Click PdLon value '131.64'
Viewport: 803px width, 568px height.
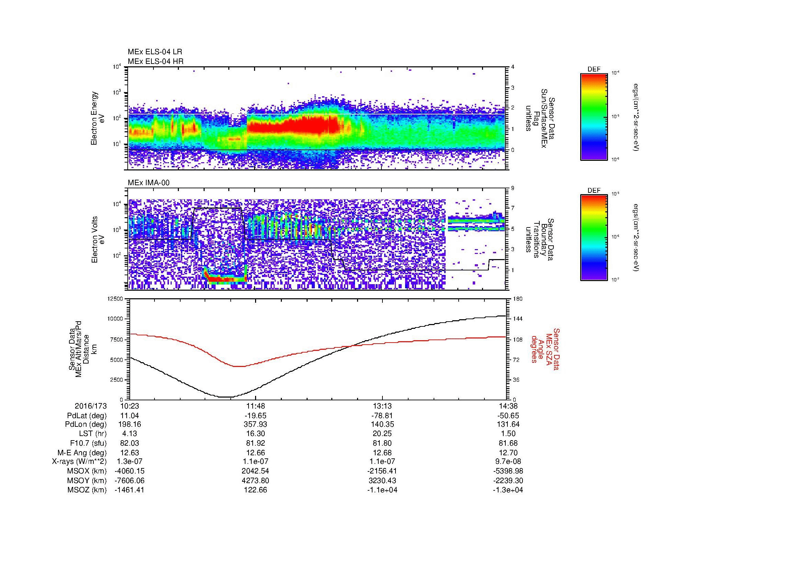coord(508,424)
